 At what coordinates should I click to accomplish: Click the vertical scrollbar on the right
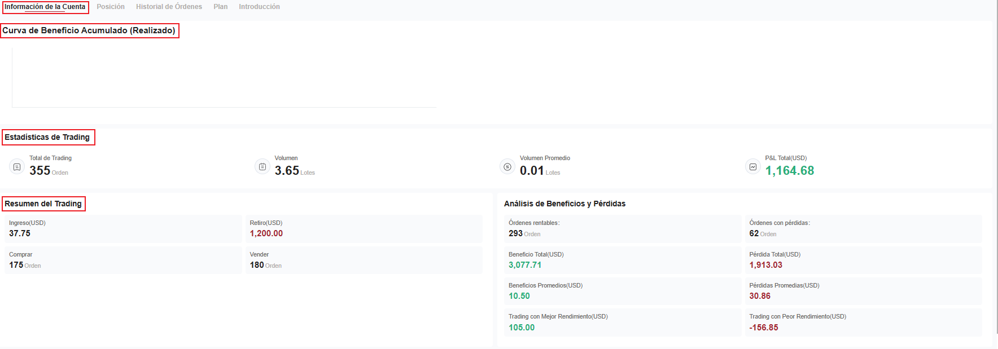[997, 166]
